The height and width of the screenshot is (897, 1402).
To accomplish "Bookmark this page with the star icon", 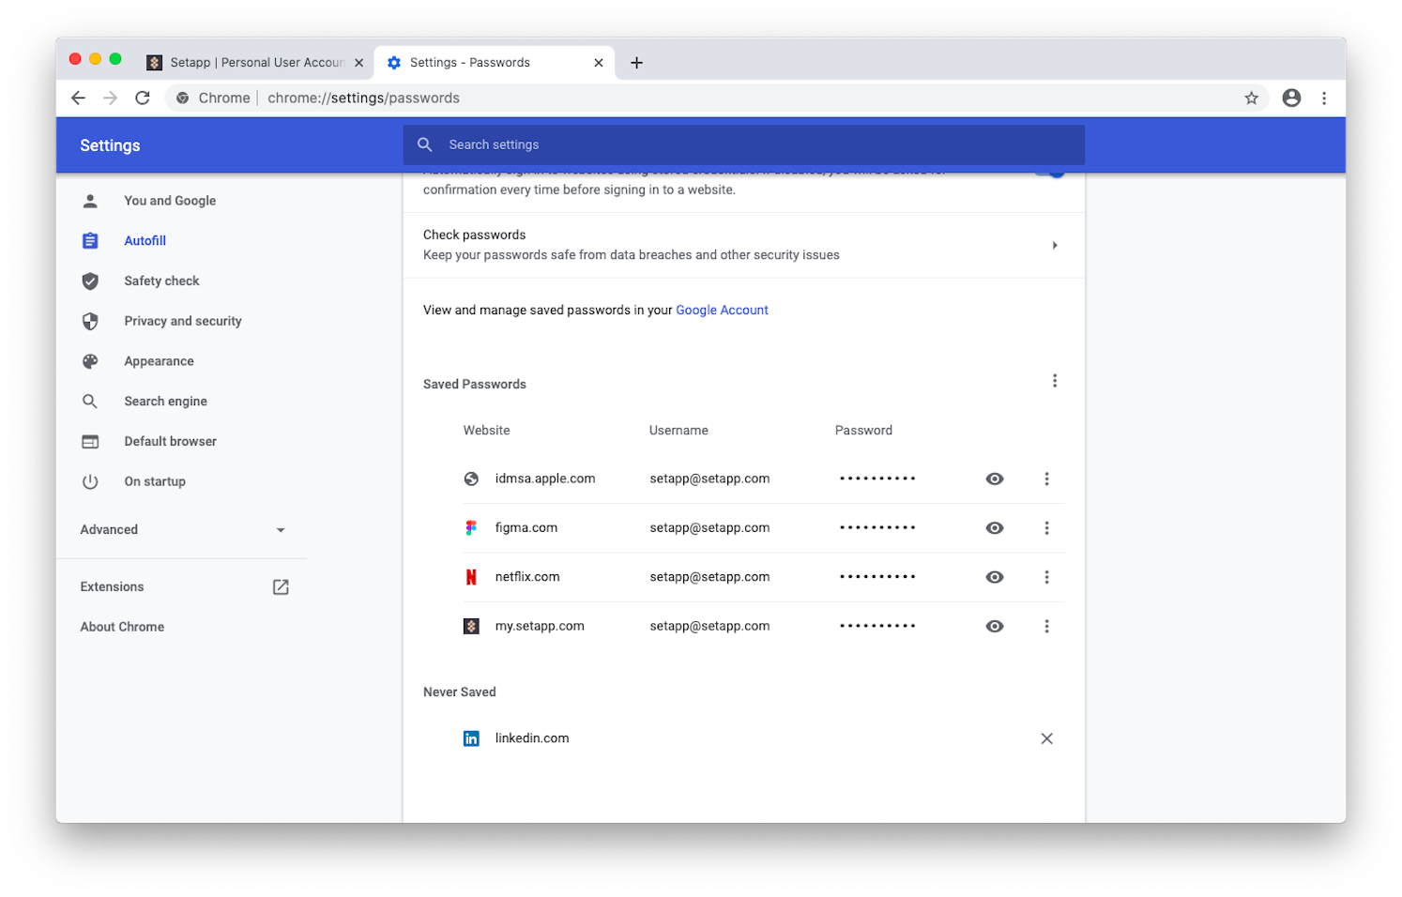I will click(1251, 98).
